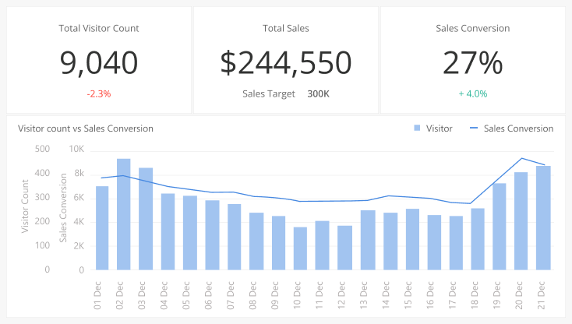Click the 10 Dec axis label
Screen dimensions: 572x324
(297, 295)
